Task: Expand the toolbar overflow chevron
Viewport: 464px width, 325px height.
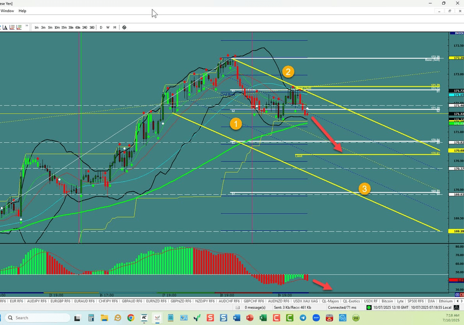Action: [x=26, y=25]
